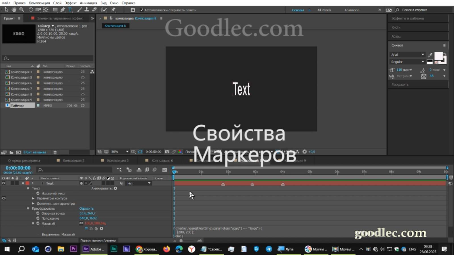This screenshot has height=255, width=454.
Task: Collapse the Text layer disclosure triangle
Action: [x=23, y=183]
